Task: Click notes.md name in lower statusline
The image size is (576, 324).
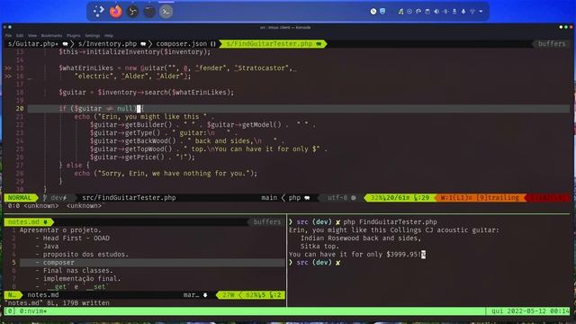Action: (x=43, y=295)
